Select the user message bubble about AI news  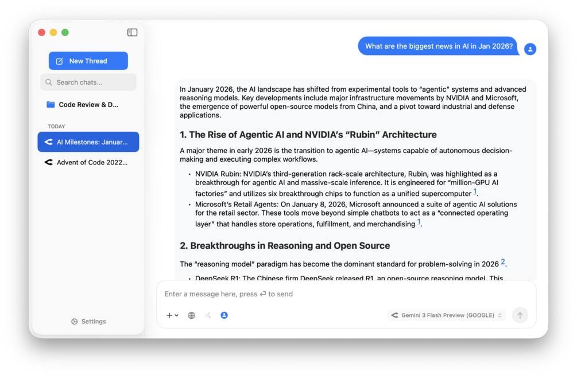pyautogui.click(x=439, y=46)
